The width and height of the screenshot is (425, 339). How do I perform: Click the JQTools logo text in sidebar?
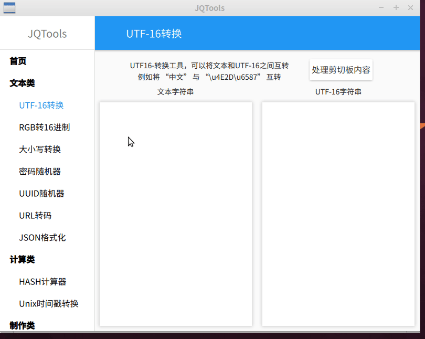[x=47, y=34]
